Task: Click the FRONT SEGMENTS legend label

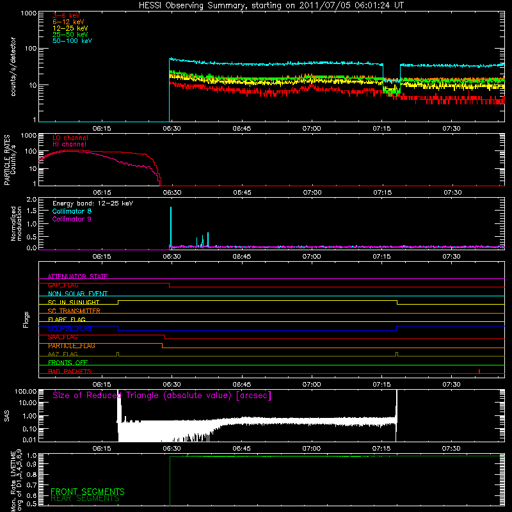Action: (88, 492)
